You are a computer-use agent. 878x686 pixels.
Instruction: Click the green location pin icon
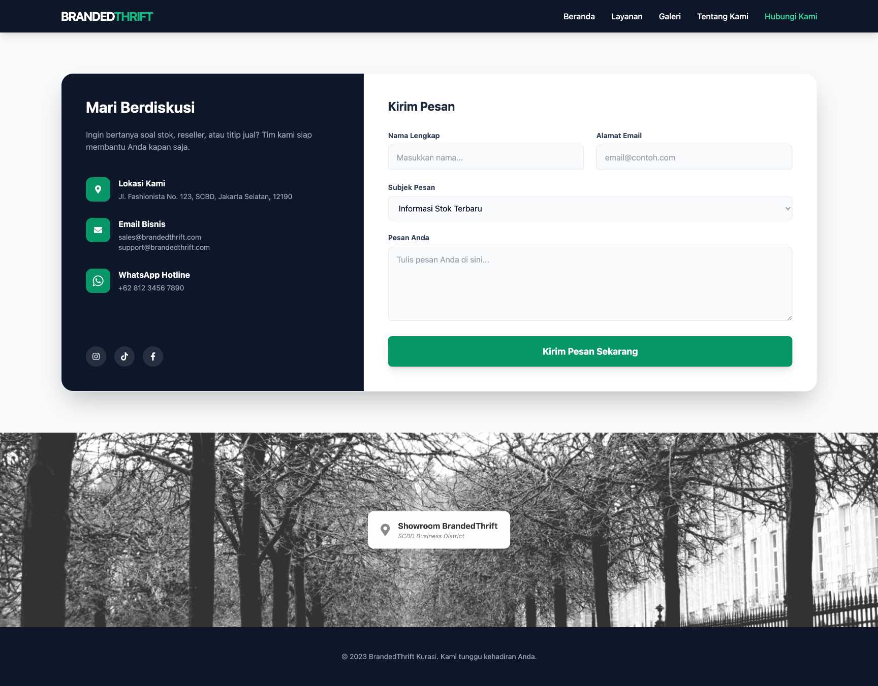tap(98, 189)
